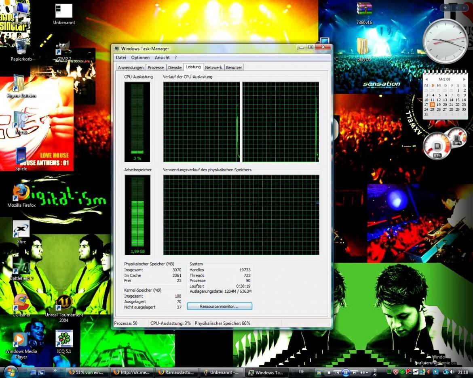Click the taskbar player volume button
Image resolution: width=473 pixels, height=378 pixels.
click(x=363, y=373)
